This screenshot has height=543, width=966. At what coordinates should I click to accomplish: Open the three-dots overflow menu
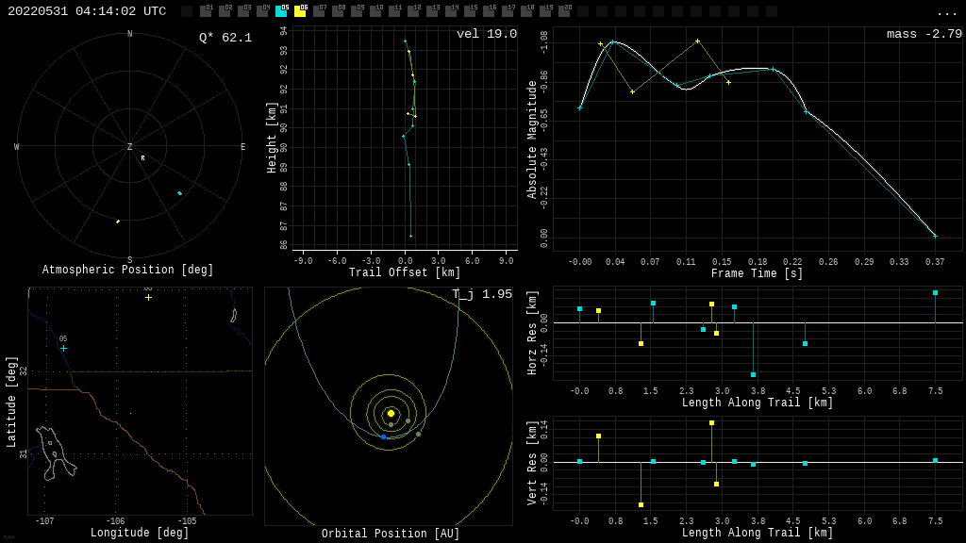946,12
